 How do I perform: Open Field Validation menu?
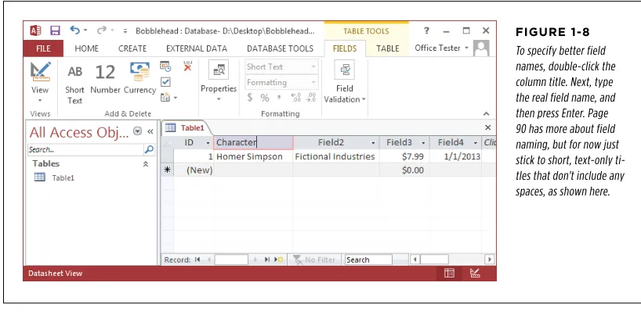pyautogui.click(x=345, y=81)
